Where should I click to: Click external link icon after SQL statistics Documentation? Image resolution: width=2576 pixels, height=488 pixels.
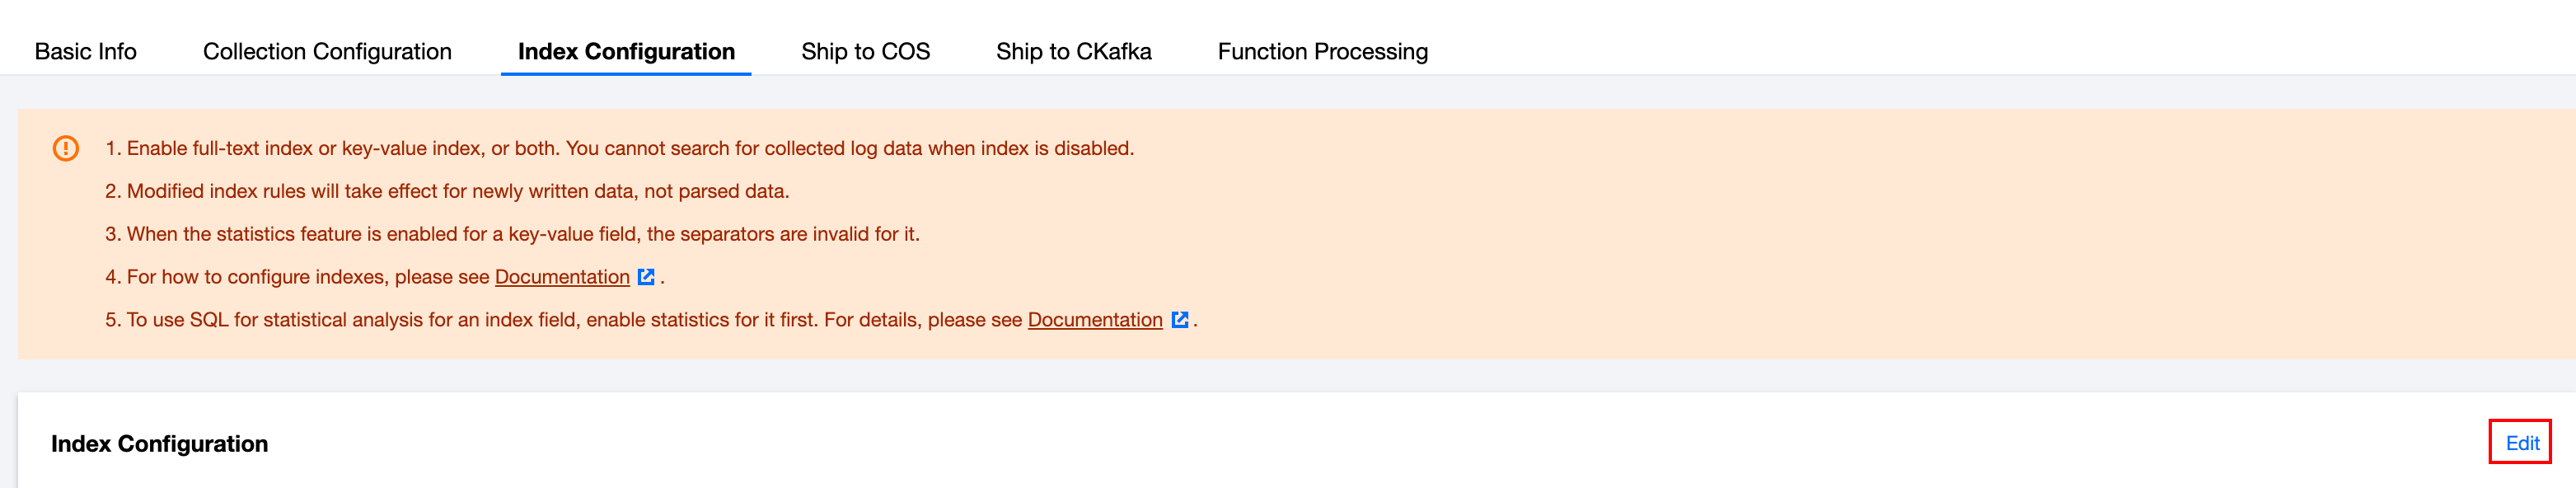click(x=1179, y=320)
